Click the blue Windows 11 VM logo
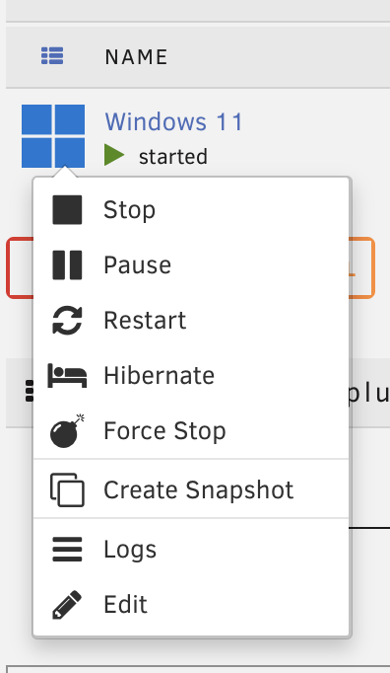This screenshot has width=390, height=673. [x=53, y=135]
